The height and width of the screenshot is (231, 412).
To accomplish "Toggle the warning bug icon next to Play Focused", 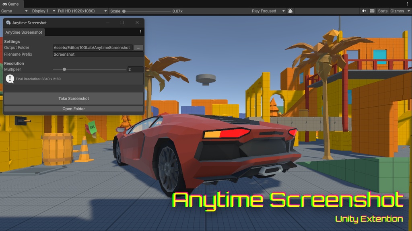I will coord(290,11).
